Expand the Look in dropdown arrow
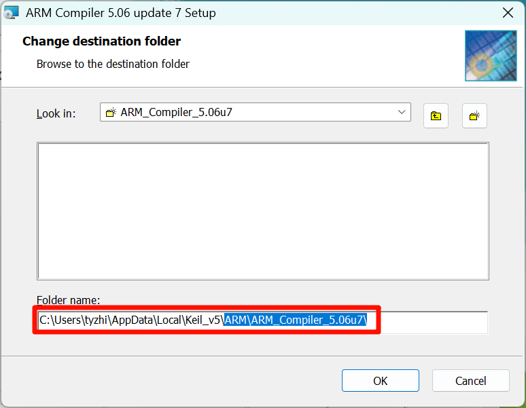The width and height of the screenshot is (526, 408). (x=402, y=112)
